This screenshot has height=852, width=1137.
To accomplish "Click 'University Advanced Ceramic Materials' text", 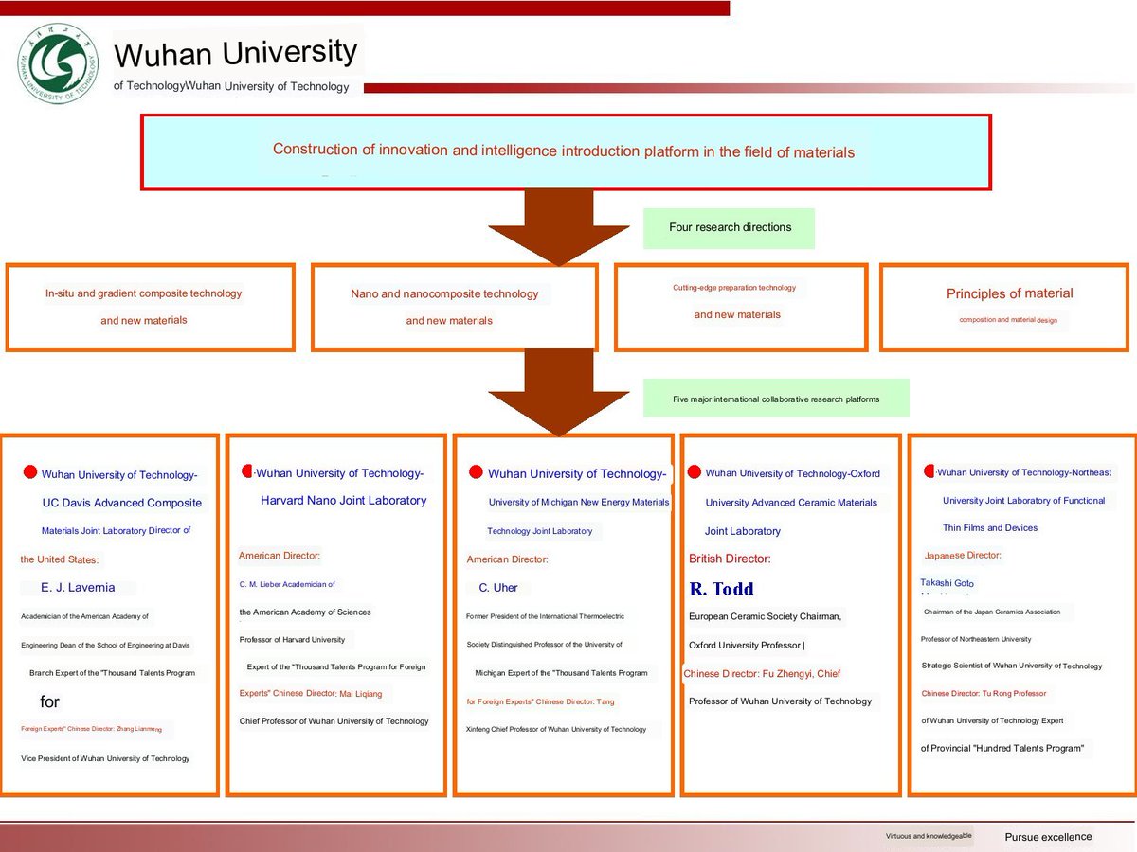I will (x=791, y=503).
